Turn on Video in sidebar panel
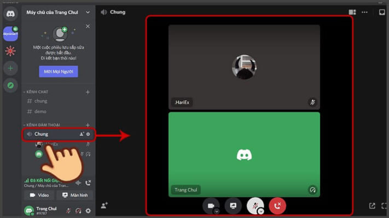This screenshot has width=389, height=218. coord(39,195)
